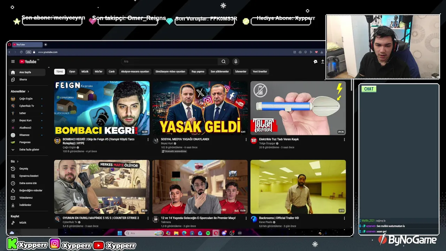Viewport: 446px width, 251px height.
Task: Expand the Abonelikler section arrow
Action: 28,92
